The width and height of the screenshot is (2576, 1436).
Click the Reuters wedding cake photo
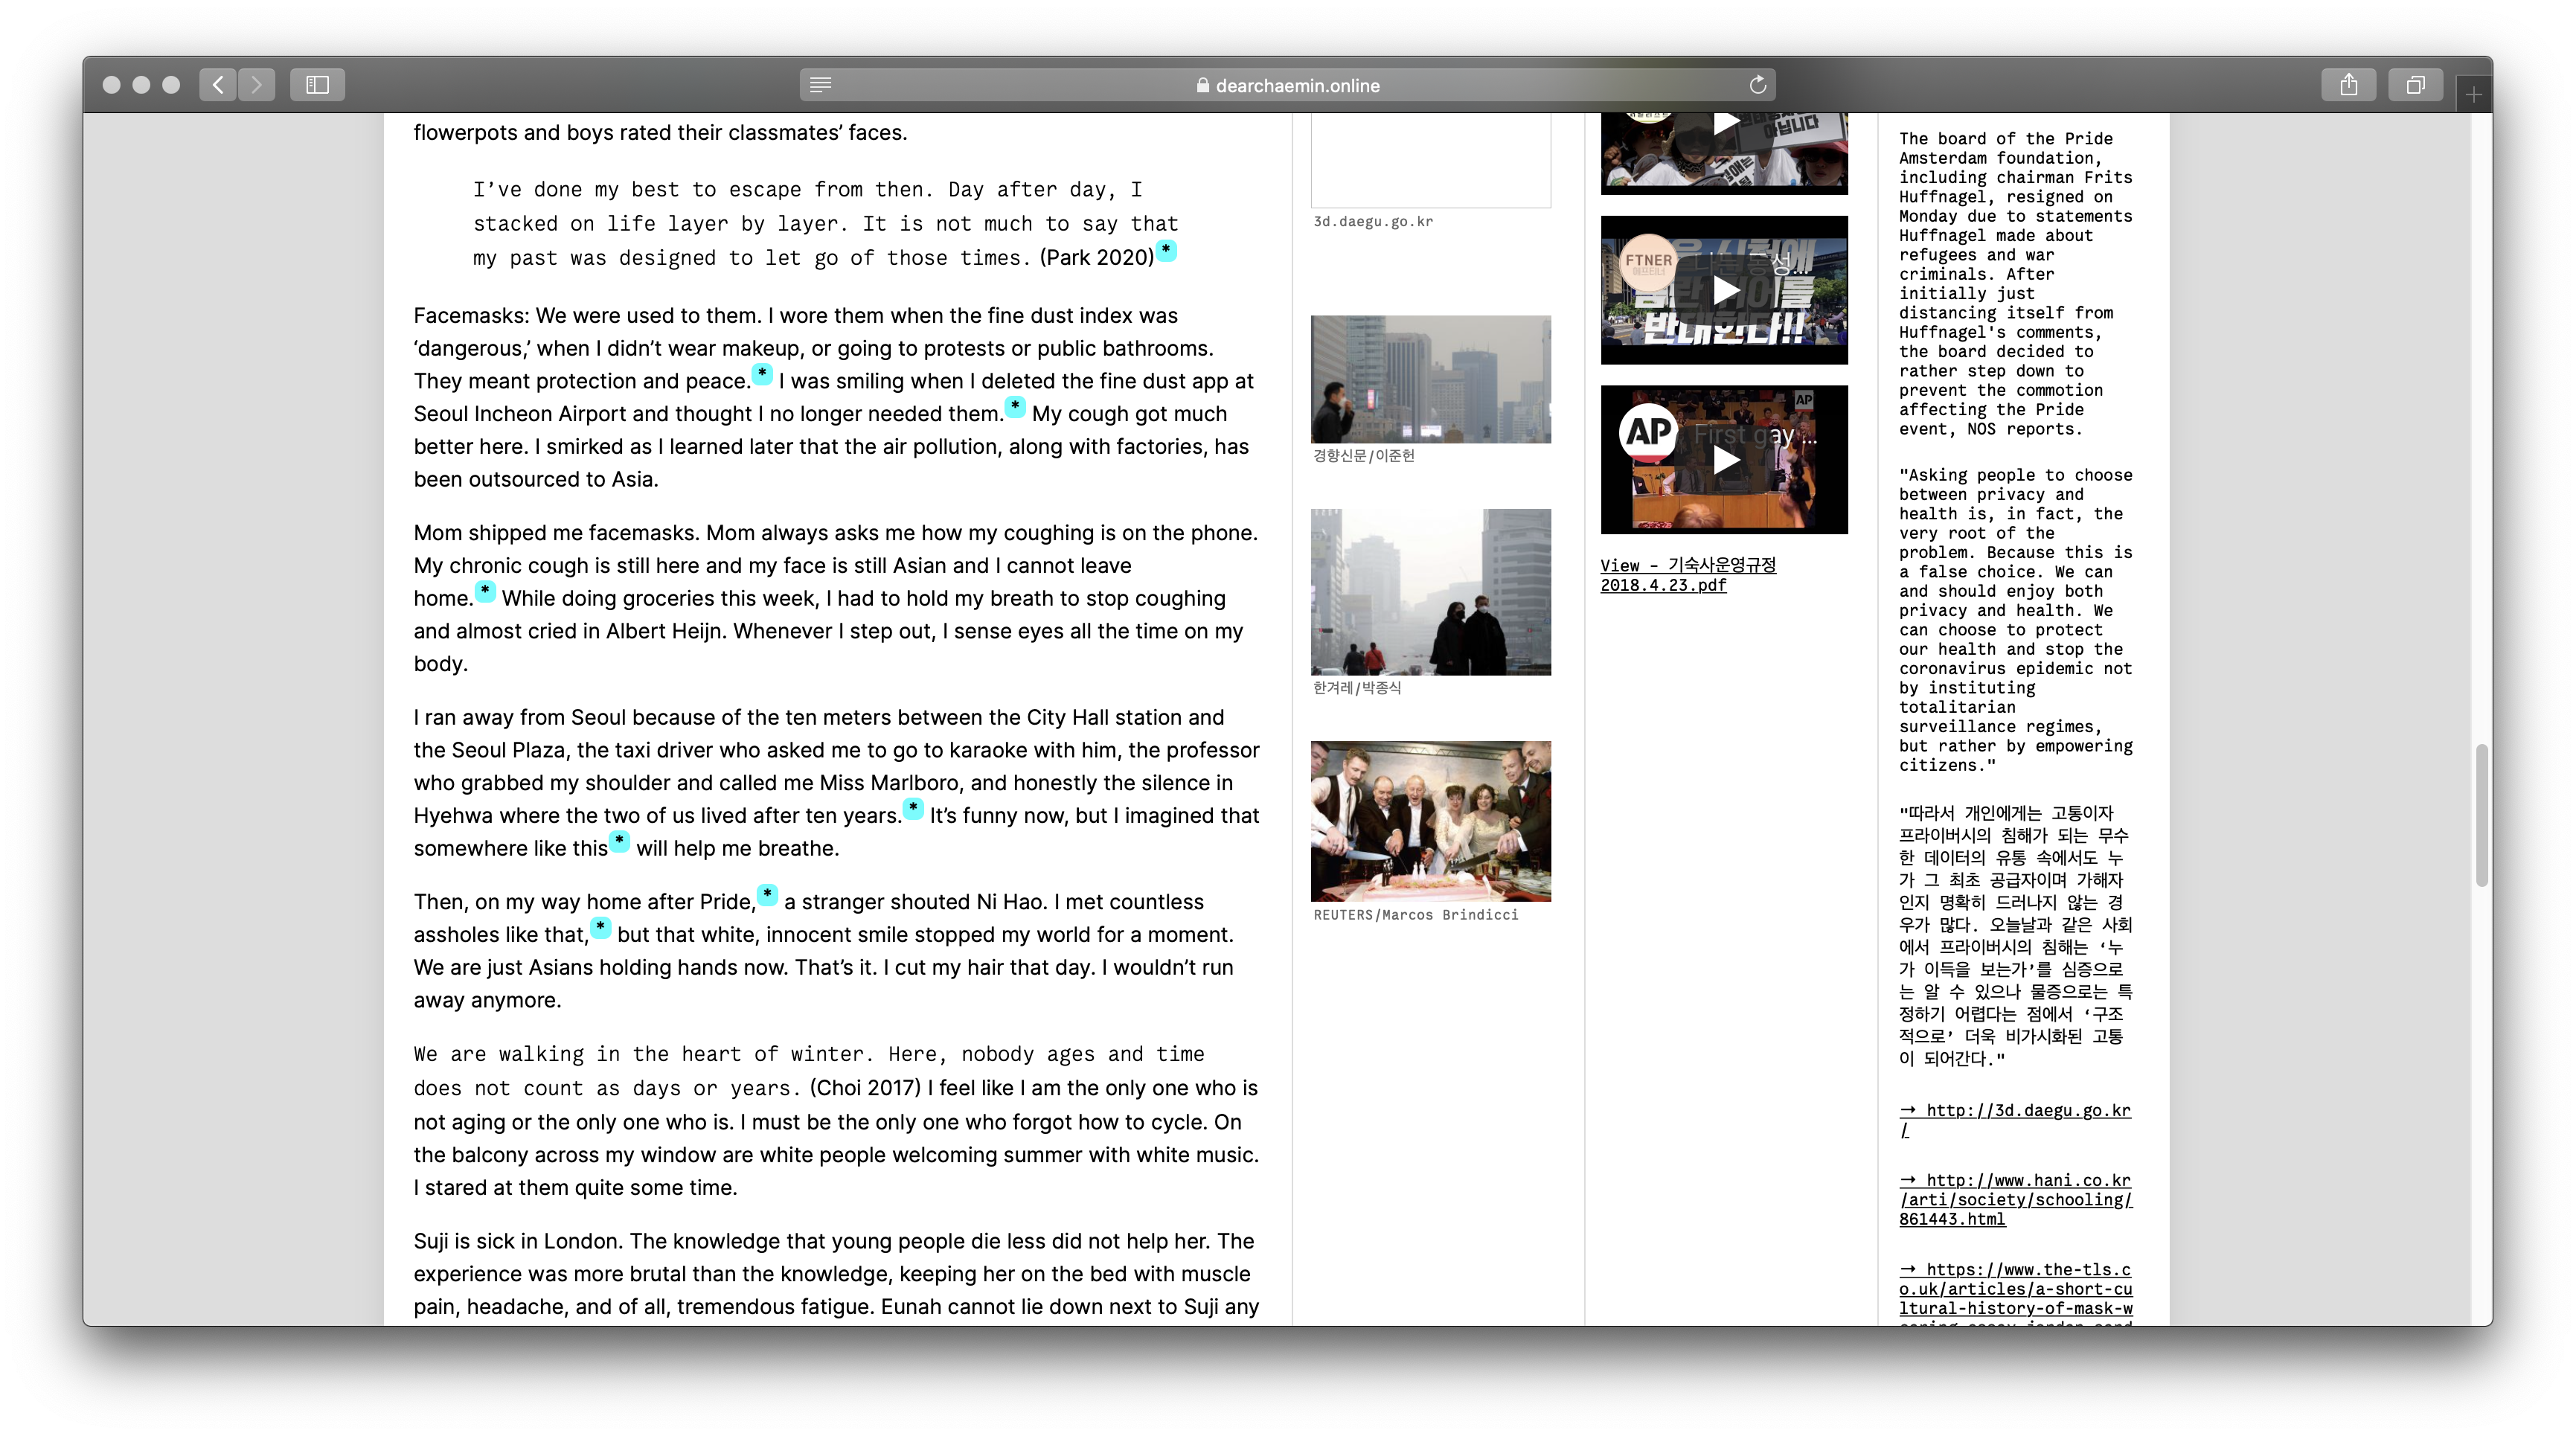[1430, 821]
